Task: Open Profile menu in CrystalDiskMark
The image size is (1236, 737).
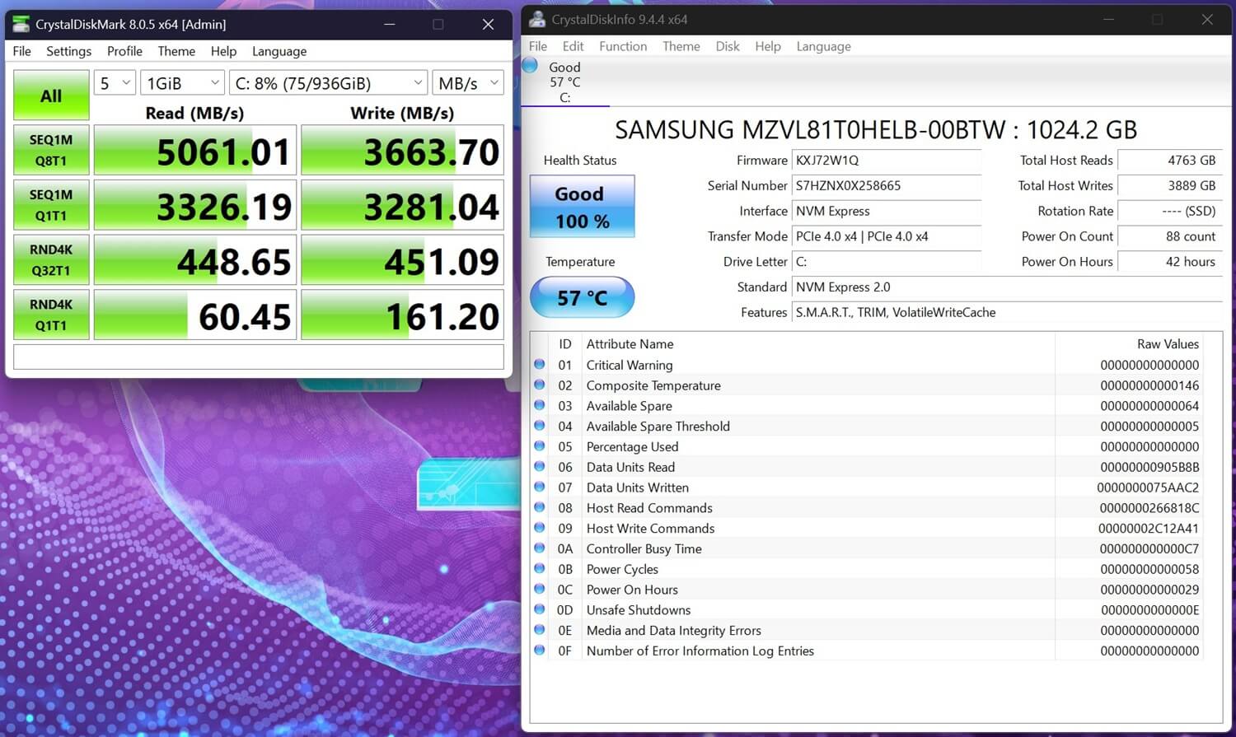Action: (124, 51)
